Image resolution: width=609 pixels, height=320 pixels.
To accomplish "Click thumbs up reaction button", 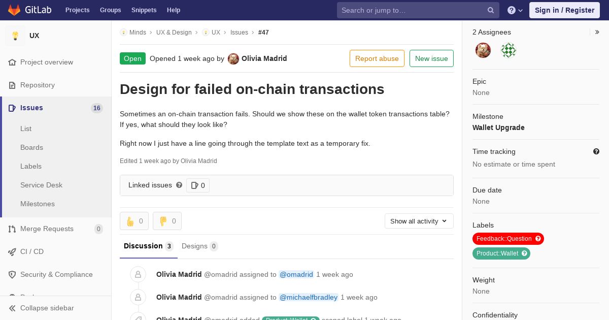I will click(134, 221).
